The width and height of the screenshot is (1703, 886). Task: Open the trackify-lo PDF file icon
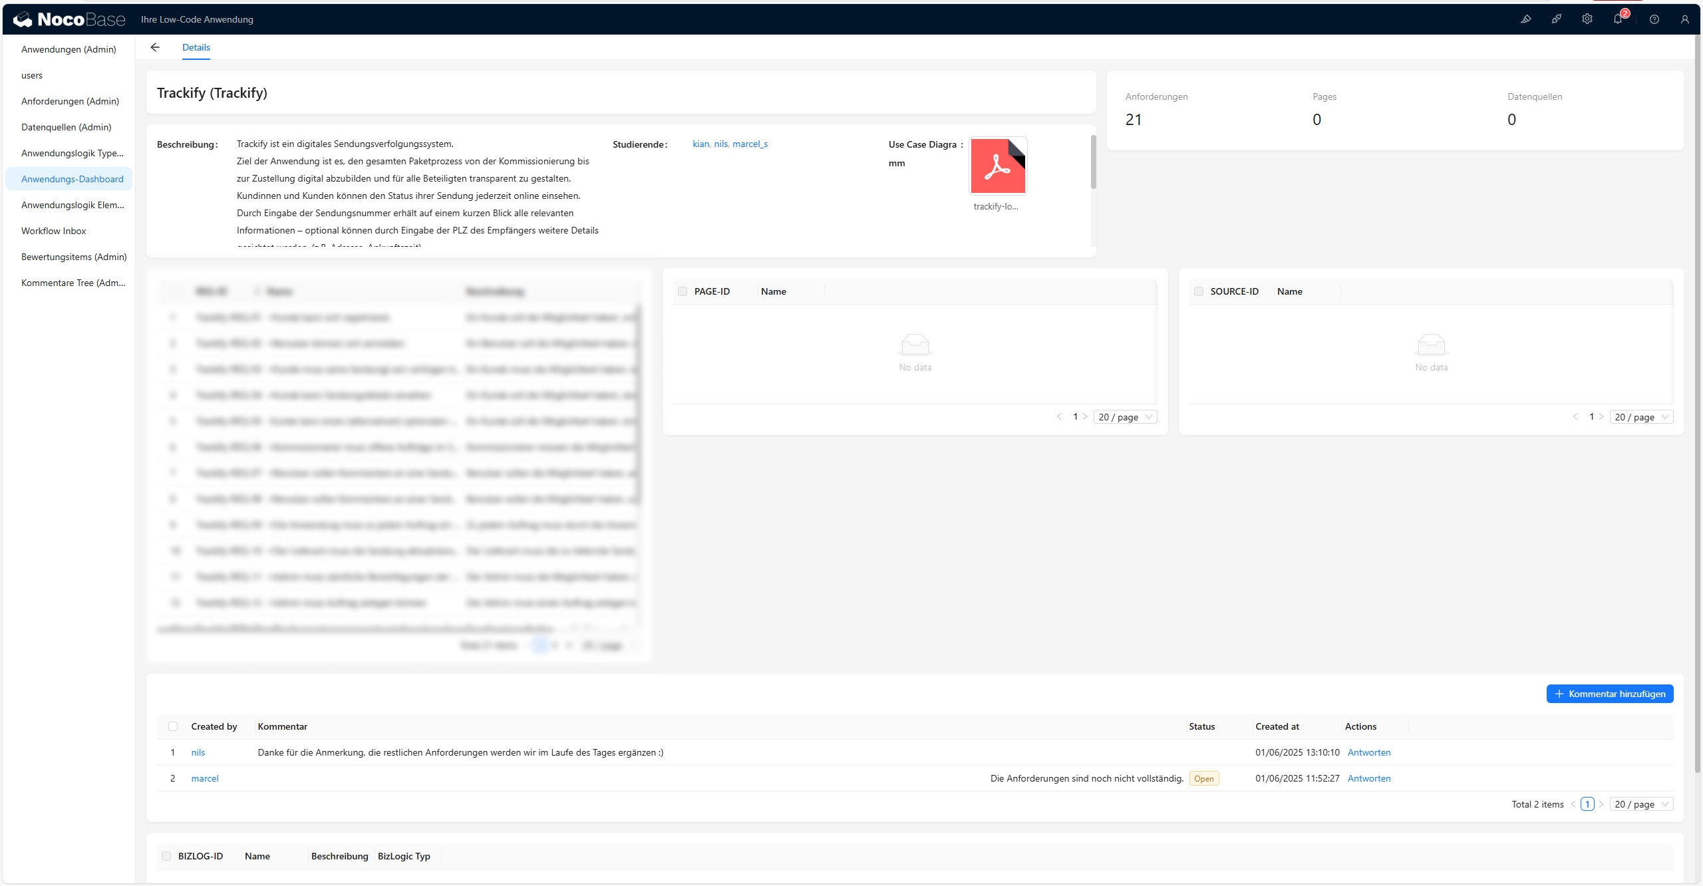997,165
